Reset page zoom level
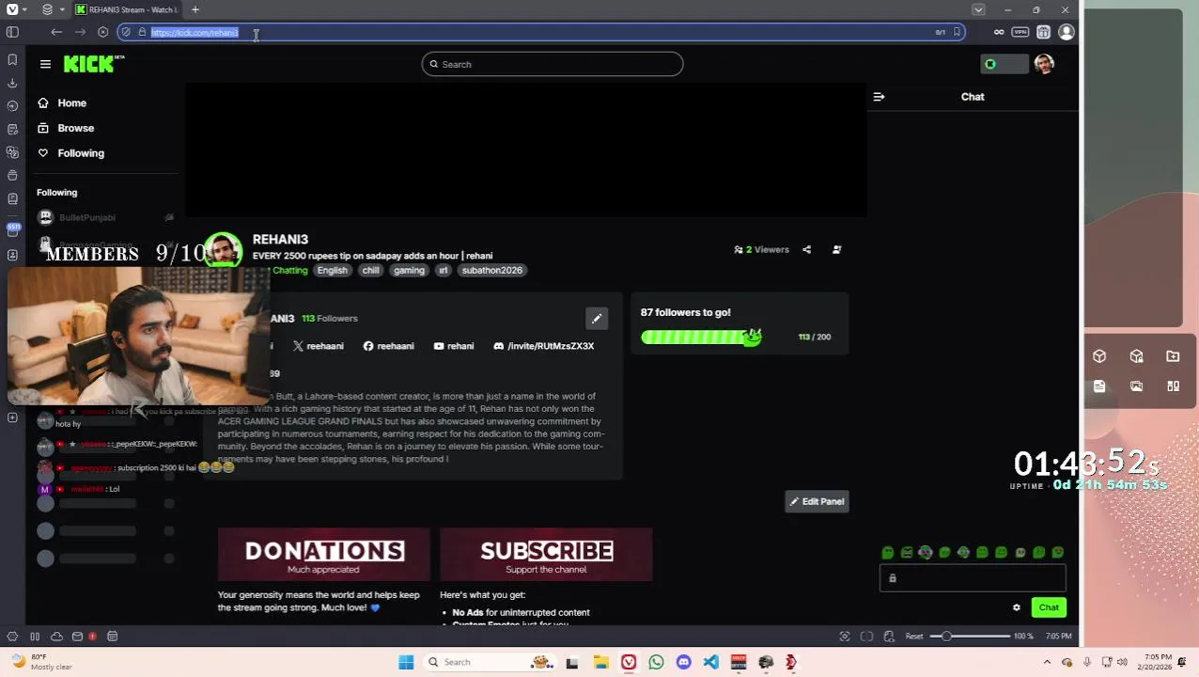 point(914,637)
